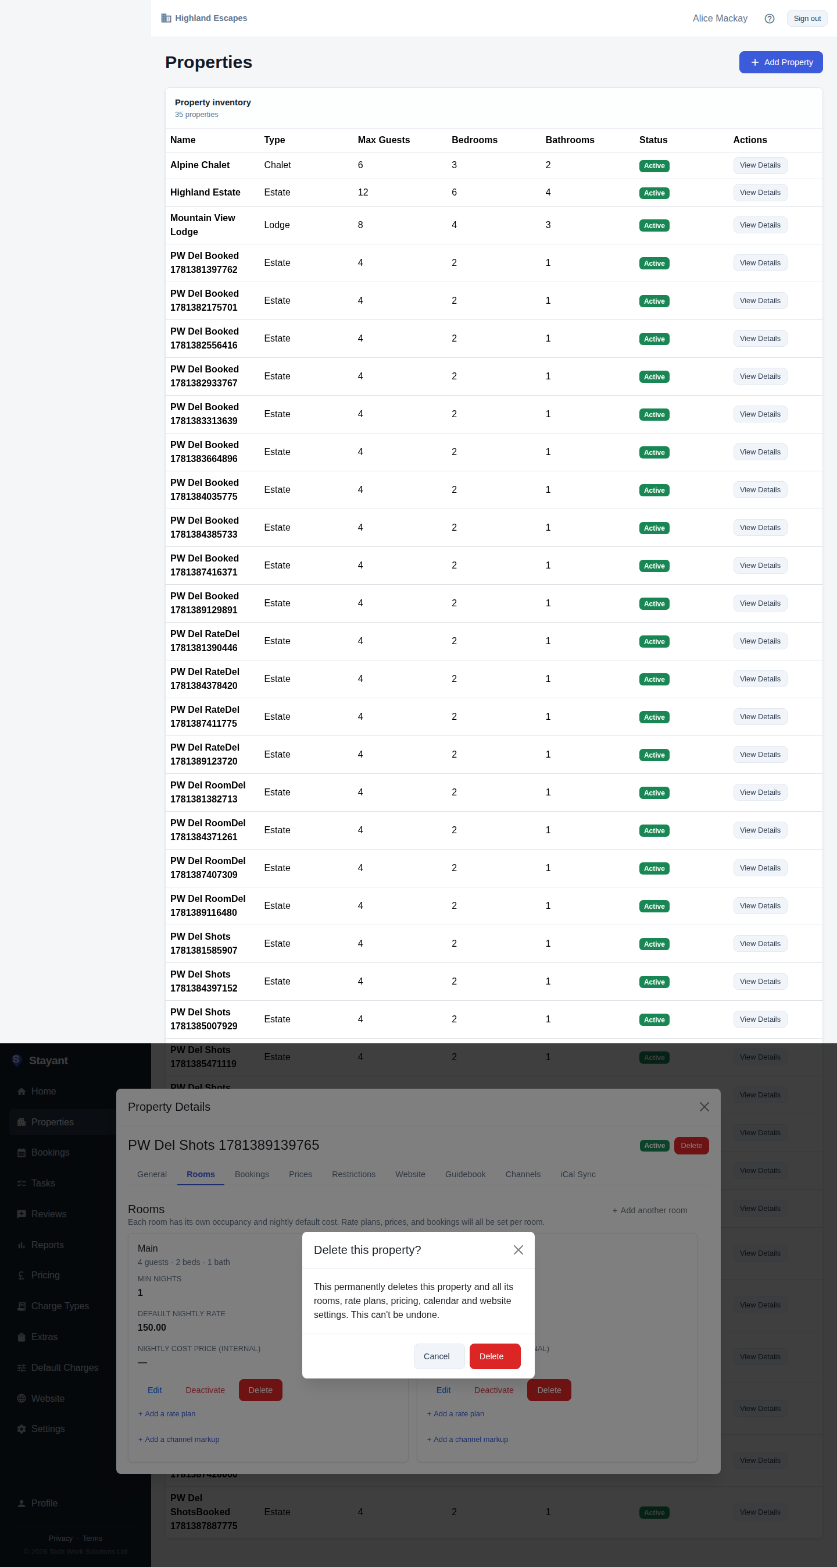Switch to the Prices tab
Image resolution: width=837 pixels, height=1567 pixels.
click(301, 1174)
